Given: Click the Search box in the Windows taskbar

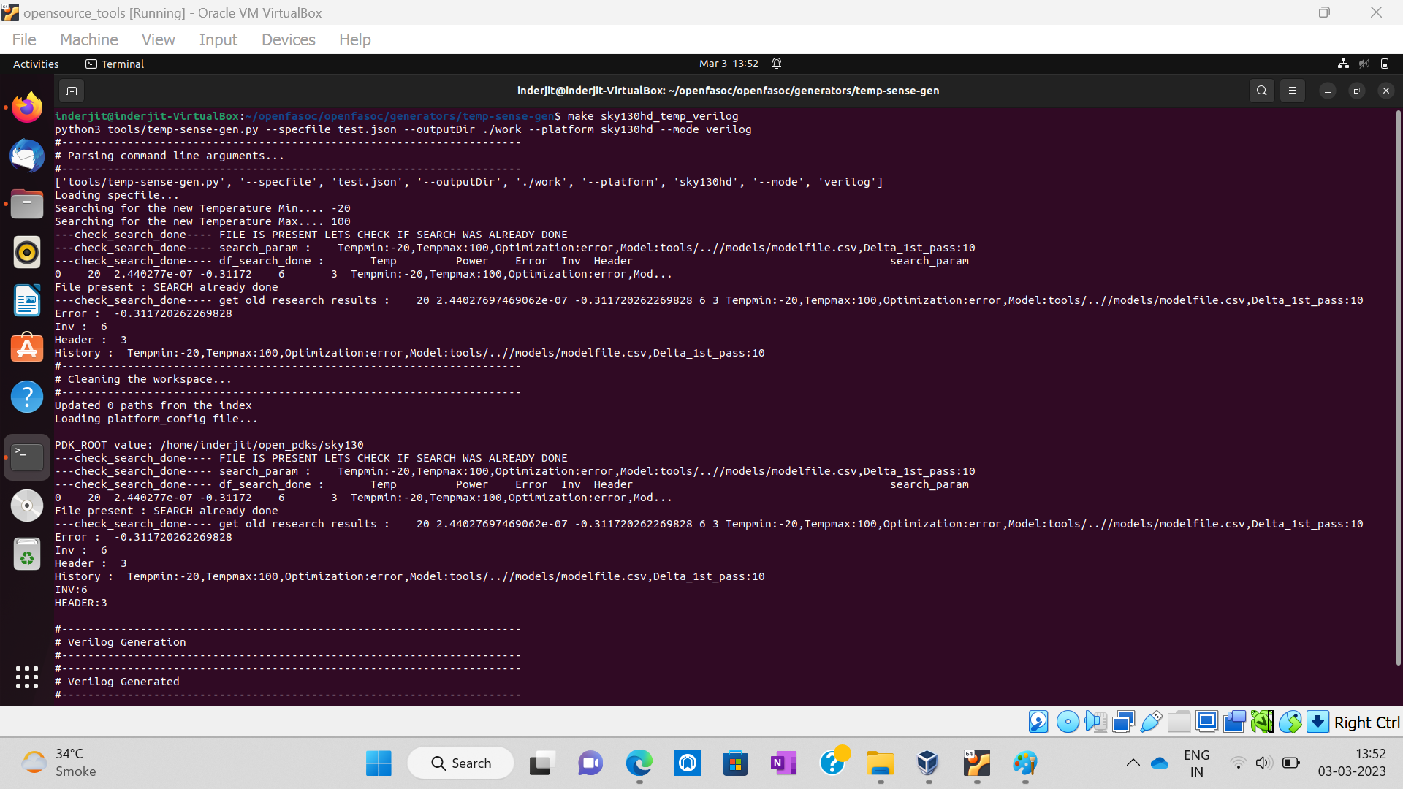Looking at the screenshot, I should (460, 762).
